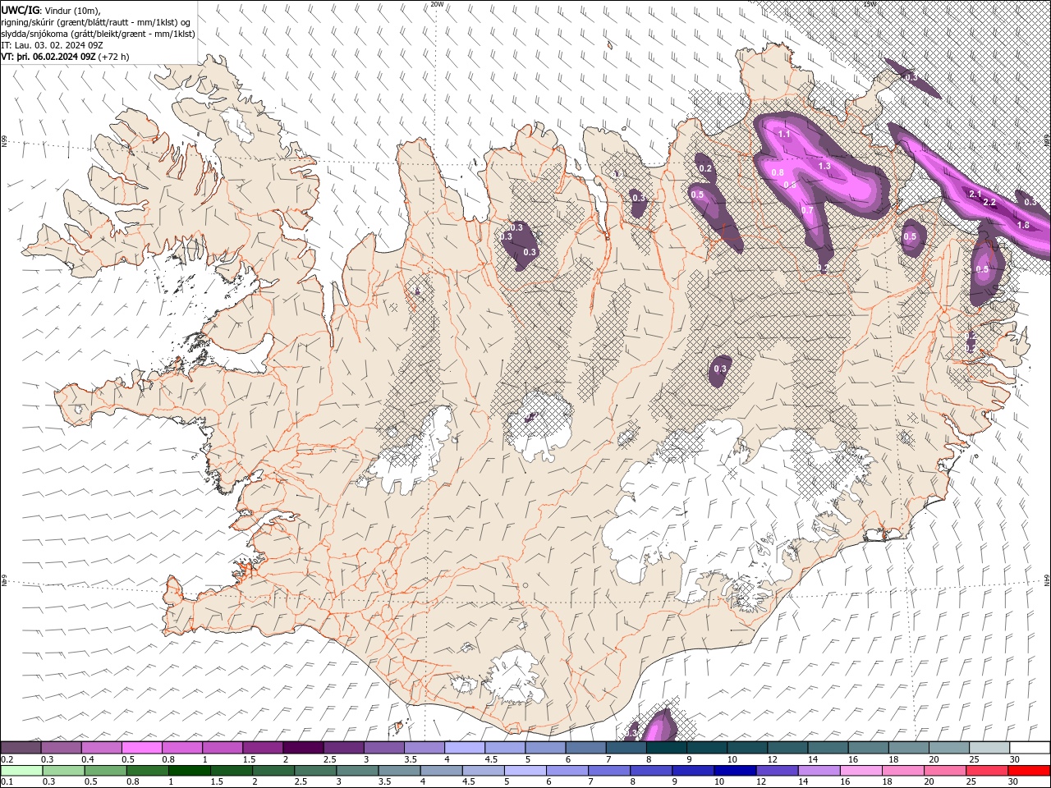Click the '1.3' snowfall value on the map
1051x788 pixels.
825,166
